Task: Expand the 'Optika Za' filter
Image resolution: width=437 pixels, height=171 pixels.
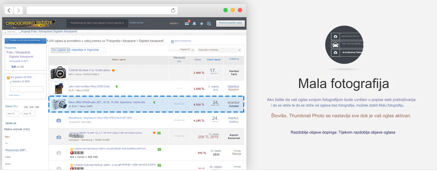Action: click(10, 123)
